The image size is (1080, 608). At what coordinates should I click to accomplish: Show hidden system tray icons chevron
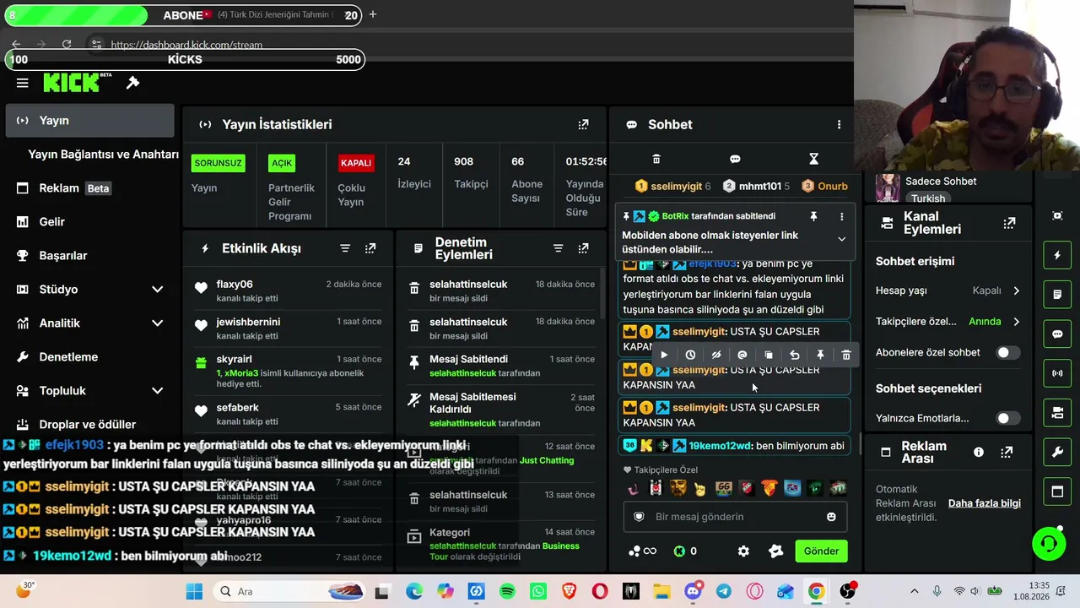tap(914, 591)
